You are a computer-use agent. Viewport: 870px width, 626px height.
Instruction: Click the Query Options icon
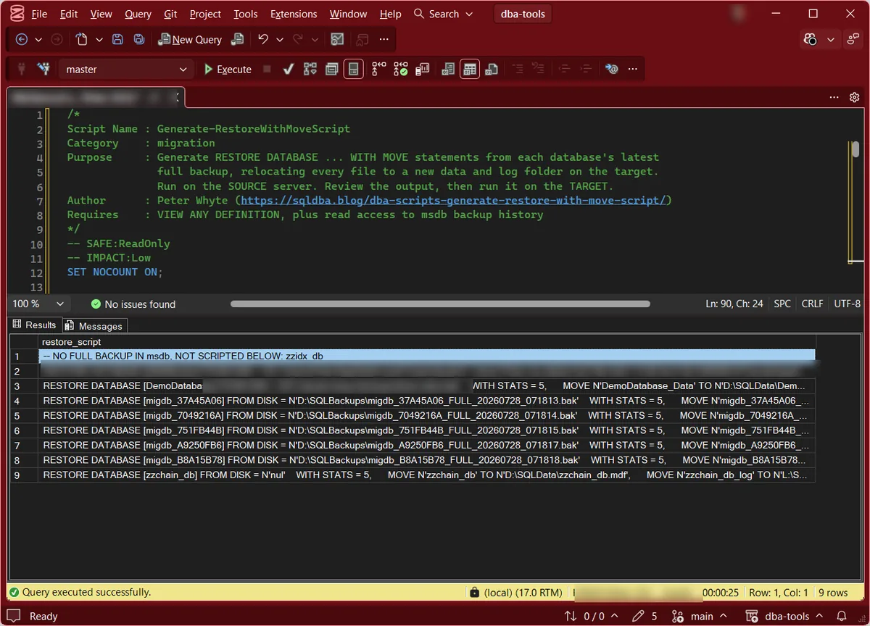click(x=332, y=69)
